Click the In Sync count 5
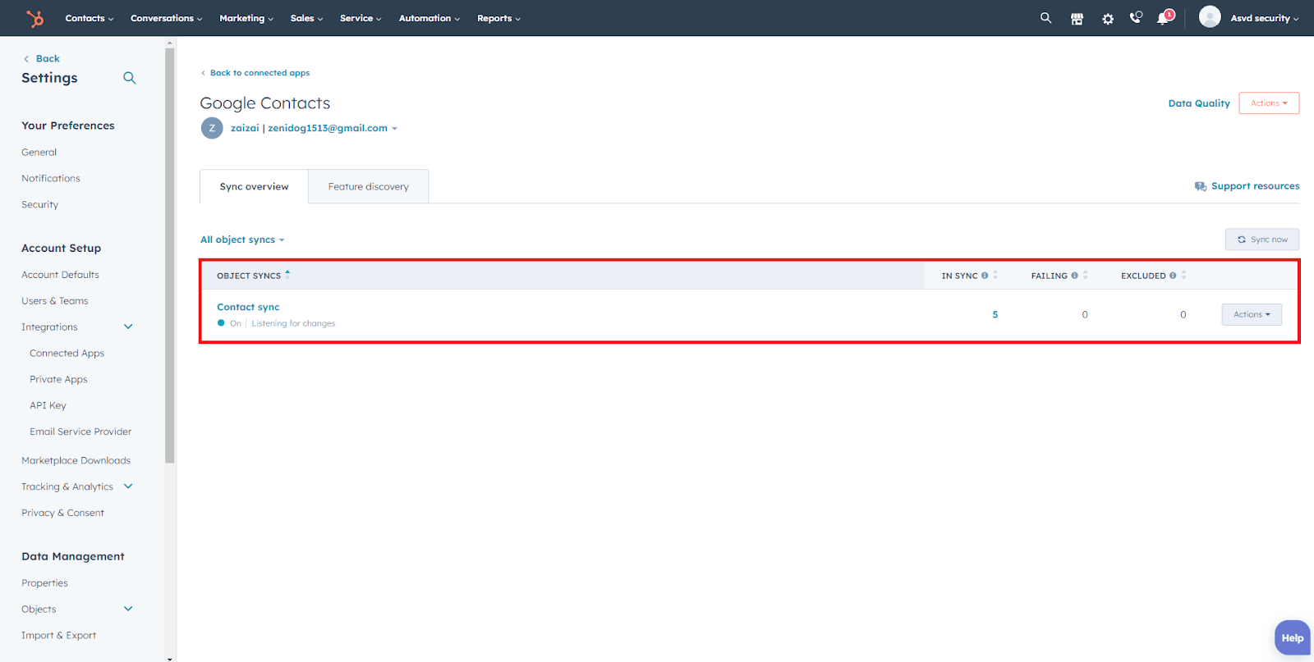1314x662 pixels. (x=995, y=315)
